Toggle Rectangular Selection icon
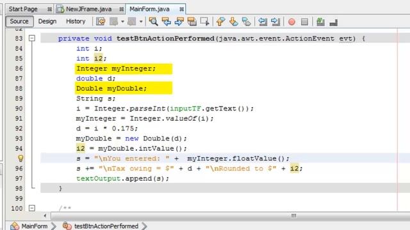 (x=205, y=22)
